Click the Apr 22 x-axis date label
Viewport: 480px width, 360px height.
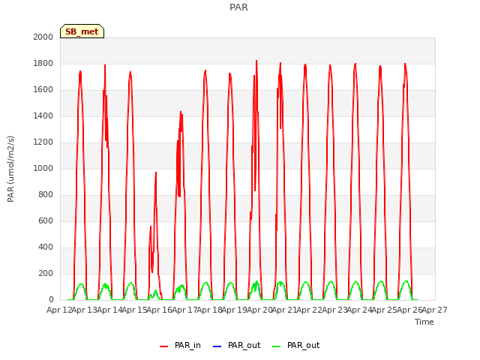pyautogui.click(x=310, y=310)
